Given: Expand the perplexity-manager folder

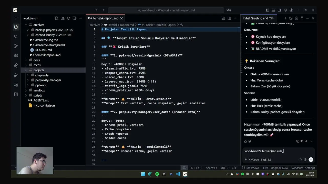Looking at the screenshot, I should coord(28,80).
